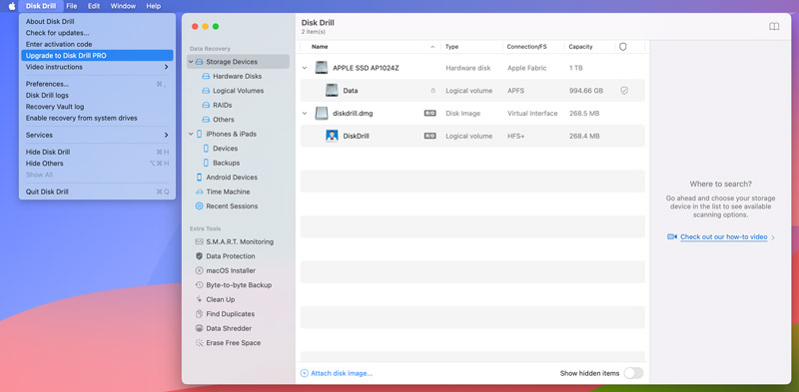Viewport: 799px width, 392px height.
Task: Collapse the Storage Devices sidebar group
Action: coord(191,62)
